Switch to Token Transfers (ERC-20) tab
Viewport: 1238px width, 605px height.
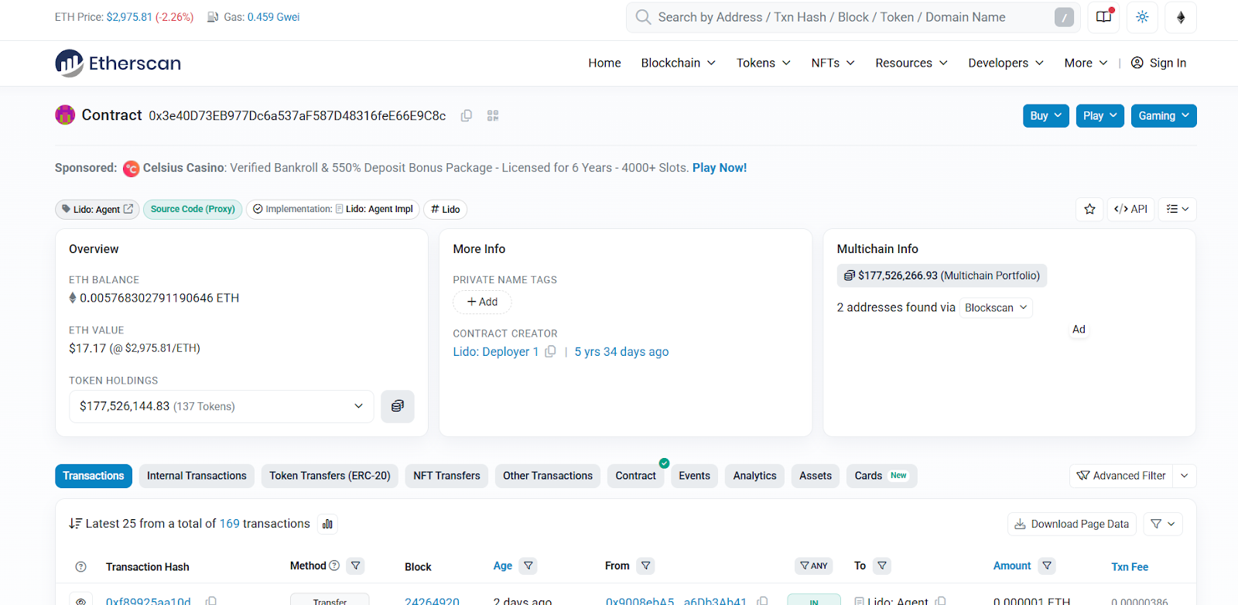(330, 476)
